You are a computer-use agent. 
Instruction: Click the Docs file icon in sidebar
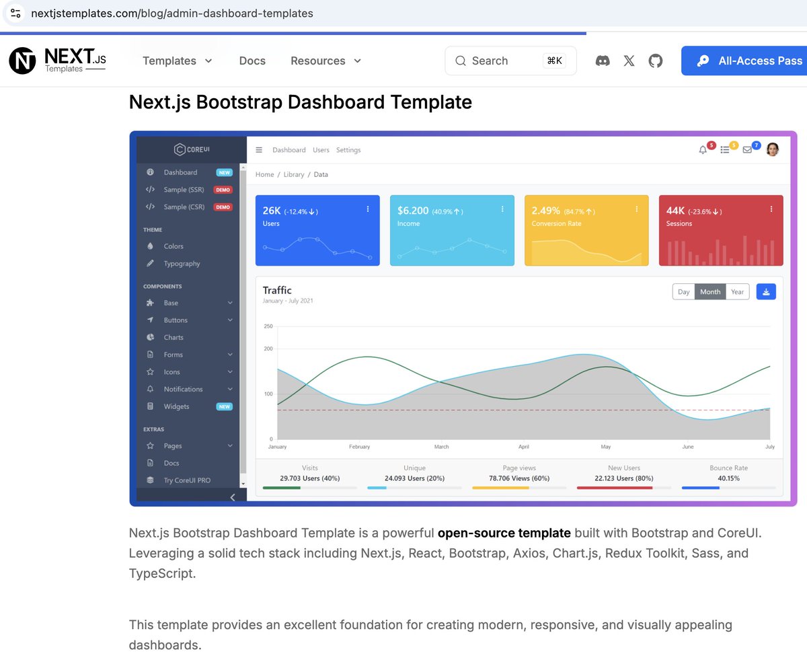point(150,463)
